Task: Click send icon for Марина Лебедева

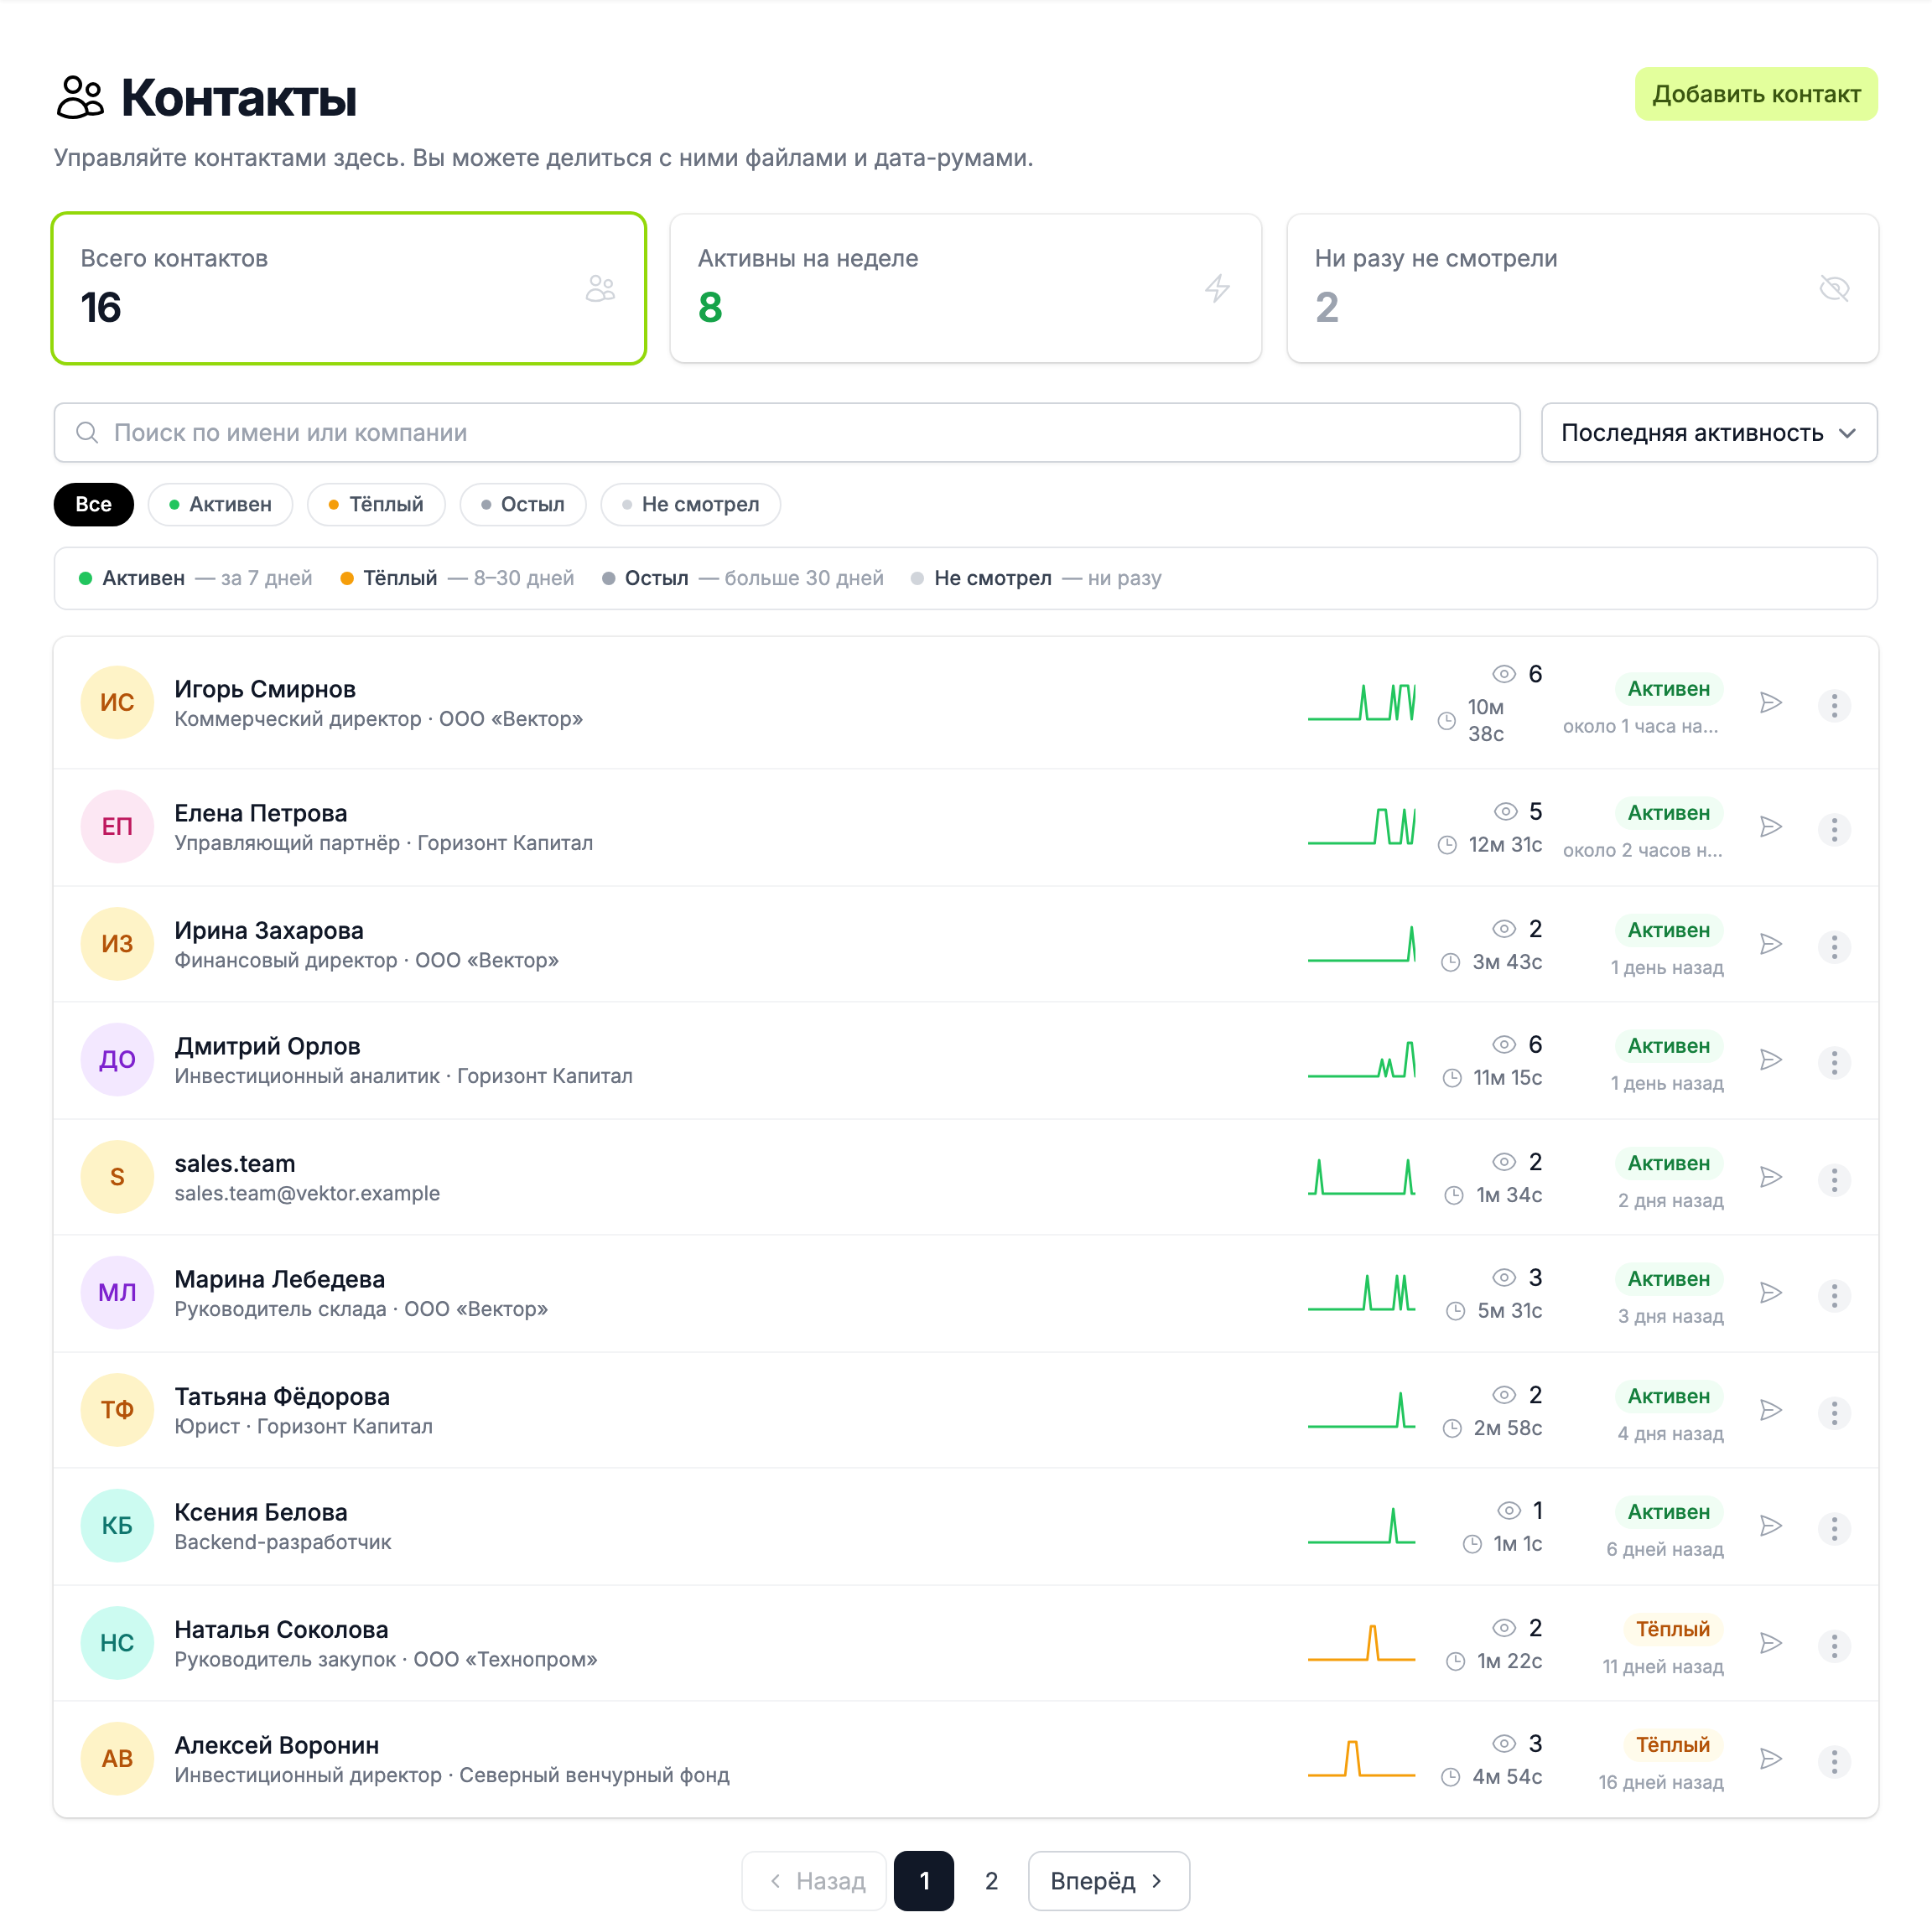Action: click(1771, 1293)
